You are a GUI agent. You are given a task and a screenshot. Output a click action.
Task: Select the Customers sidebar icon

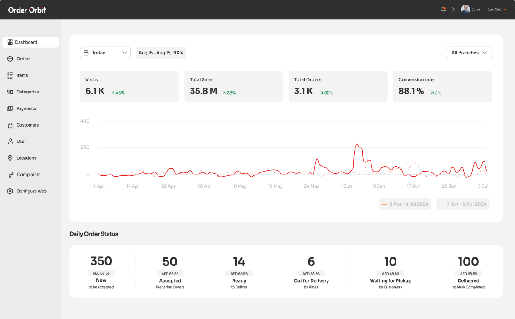[x=10, y=125]
